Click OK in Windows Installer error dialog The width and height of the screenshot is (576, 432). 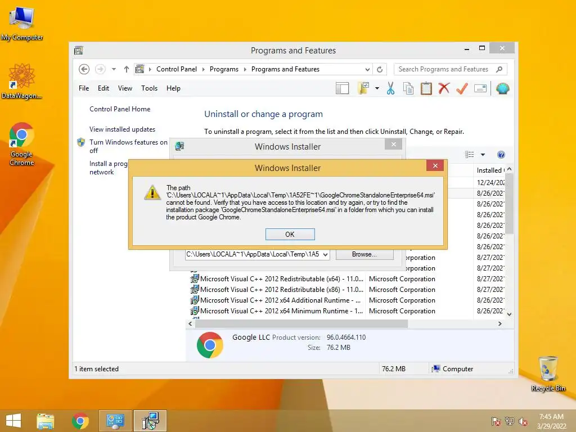290,235
